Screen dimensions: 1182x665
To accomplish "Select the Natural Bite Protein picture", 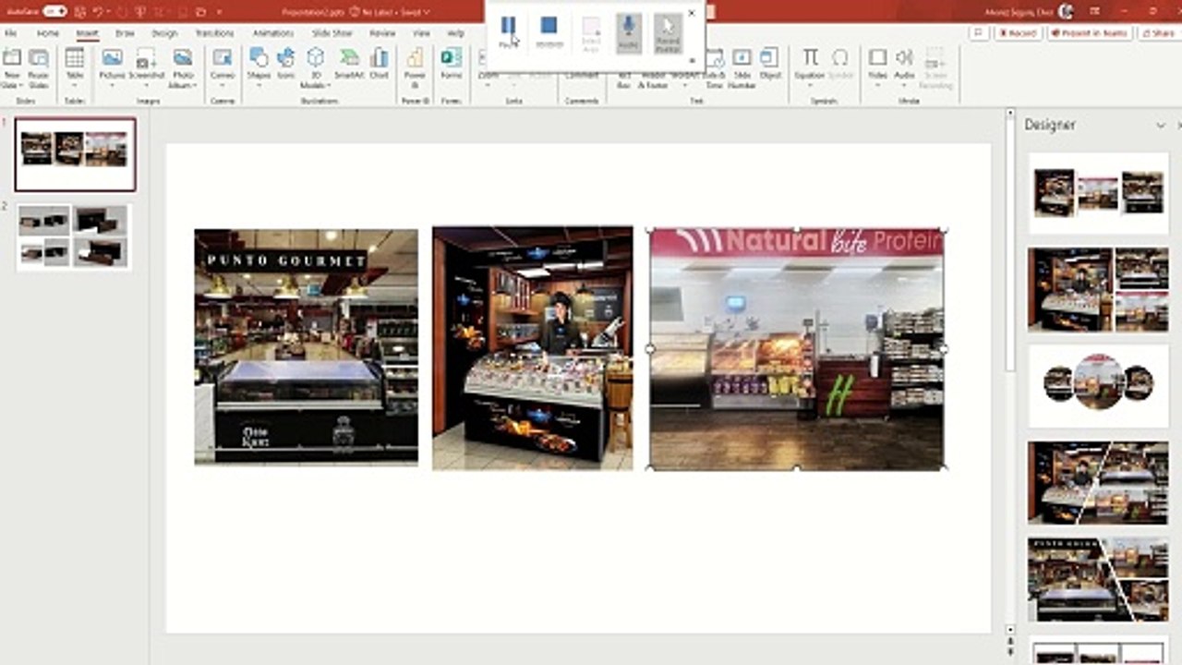I will 797,349.
